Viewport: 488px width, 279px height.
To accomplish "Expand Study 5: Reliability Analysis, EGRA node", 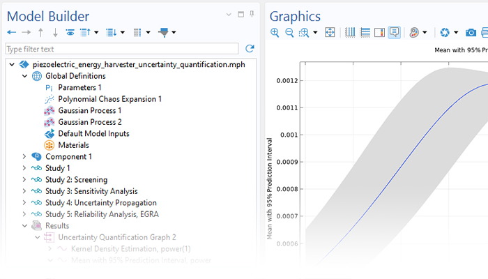I will pos(24,214).
